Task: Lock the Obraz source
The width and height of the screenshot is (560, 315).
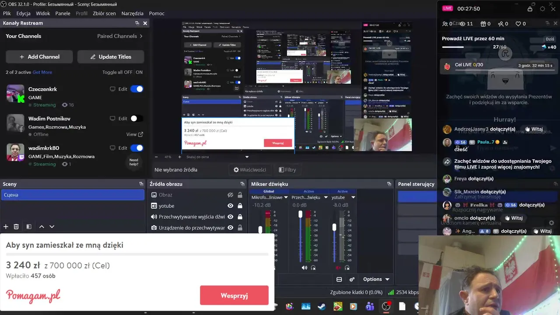Action: coord(240,195)
